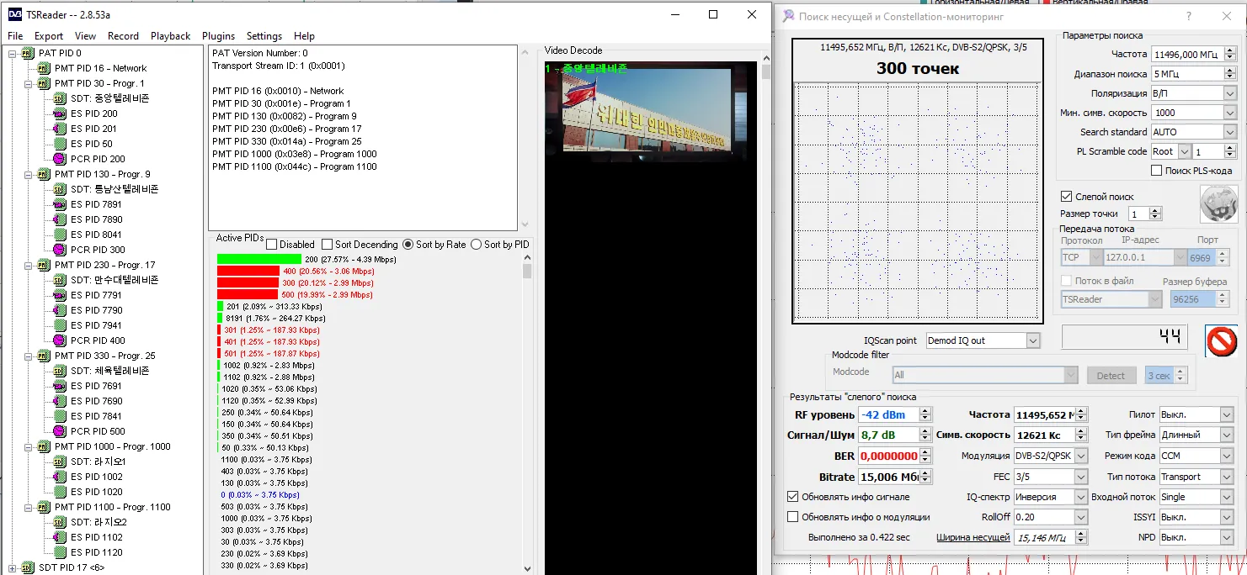This screenshot has height=575, width=1247.
Task: Click the video icon for ES PID 200
Action: click(59, 113)
